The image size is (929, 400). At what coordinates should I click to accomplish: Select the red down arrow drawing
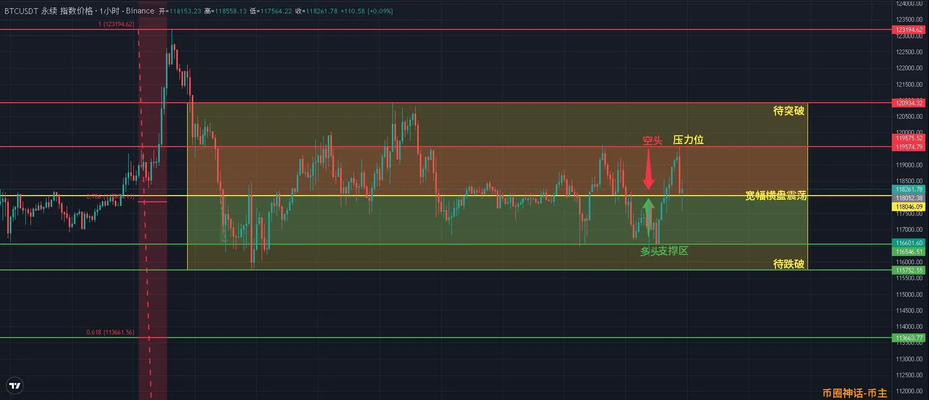pos(648,169)
